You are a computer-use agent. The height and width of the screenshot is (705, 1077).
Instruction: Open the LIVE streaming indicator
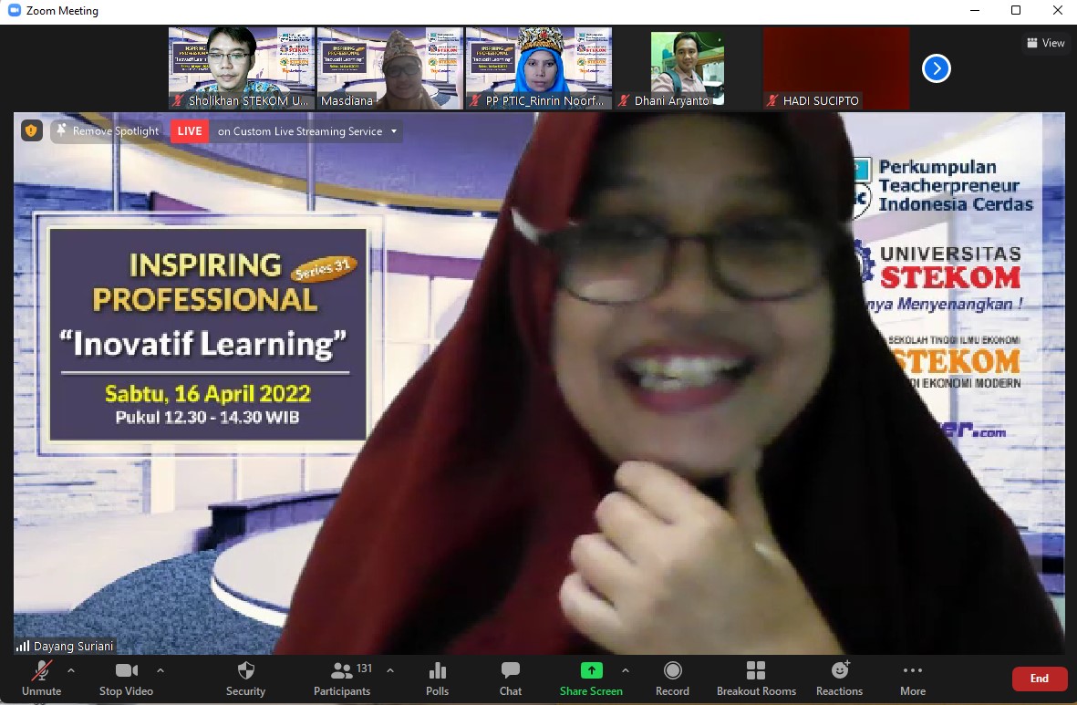(190, 131)
